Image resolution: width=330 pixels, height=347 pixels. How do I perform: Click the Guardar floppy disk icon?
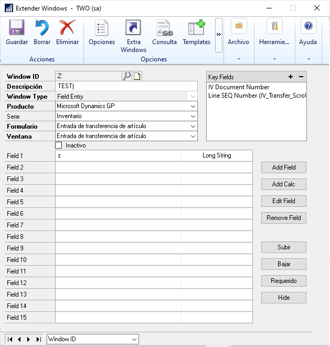(x=17, y=28)
